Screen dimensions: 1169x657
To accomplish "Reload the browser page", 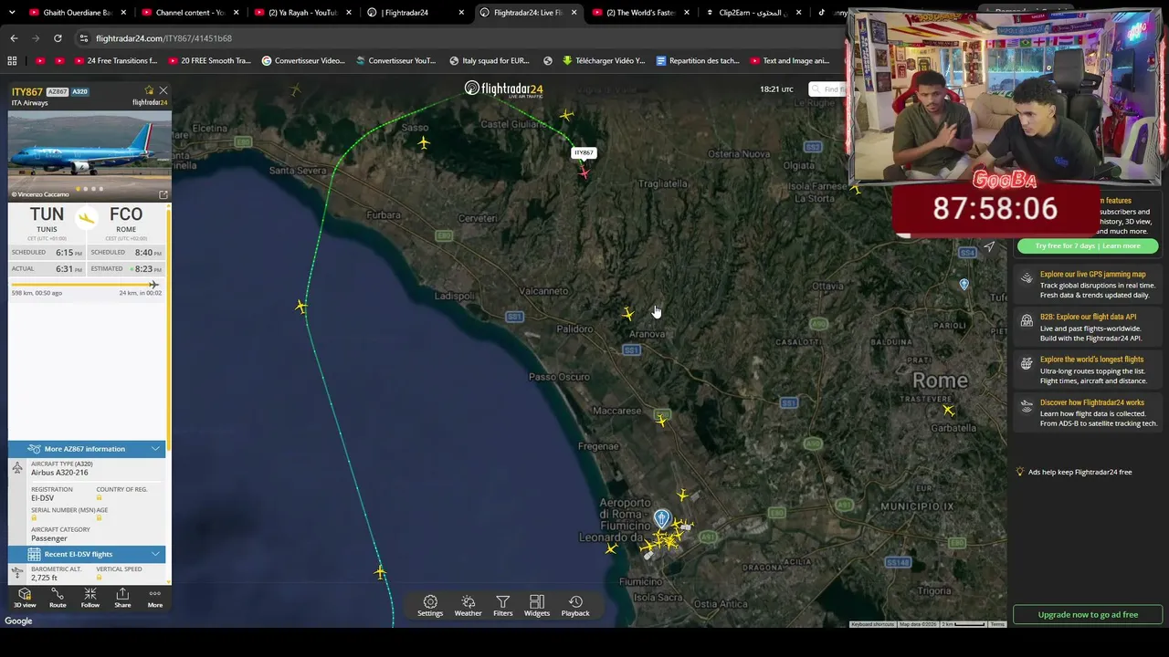I will click(x=58, y=38).
